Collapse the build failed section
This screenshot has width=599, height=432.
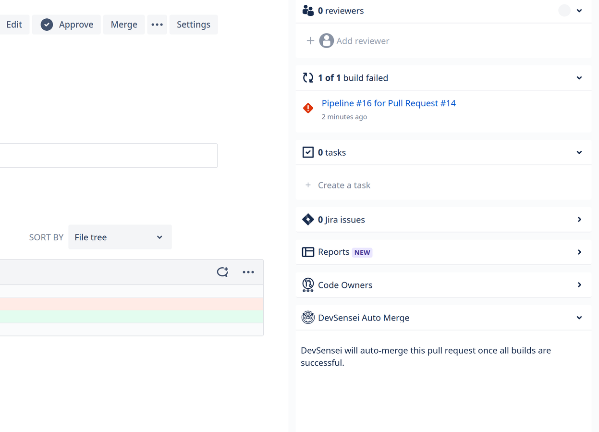click(x=579, y=78)
